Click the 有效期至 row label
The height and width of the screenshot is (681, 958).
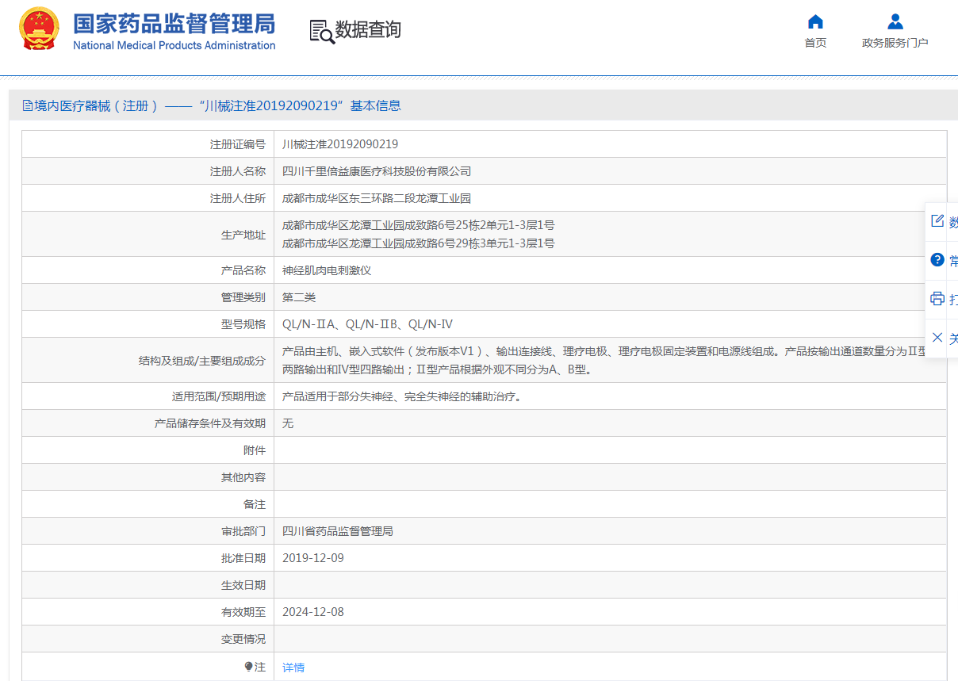[243, 612]
